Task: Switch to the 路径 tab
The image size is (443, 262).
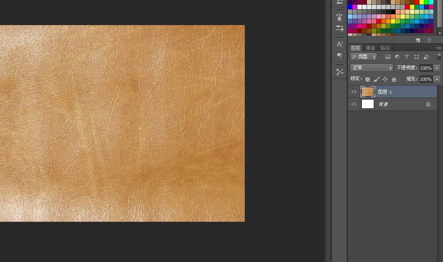Action: tap(385, 48)
